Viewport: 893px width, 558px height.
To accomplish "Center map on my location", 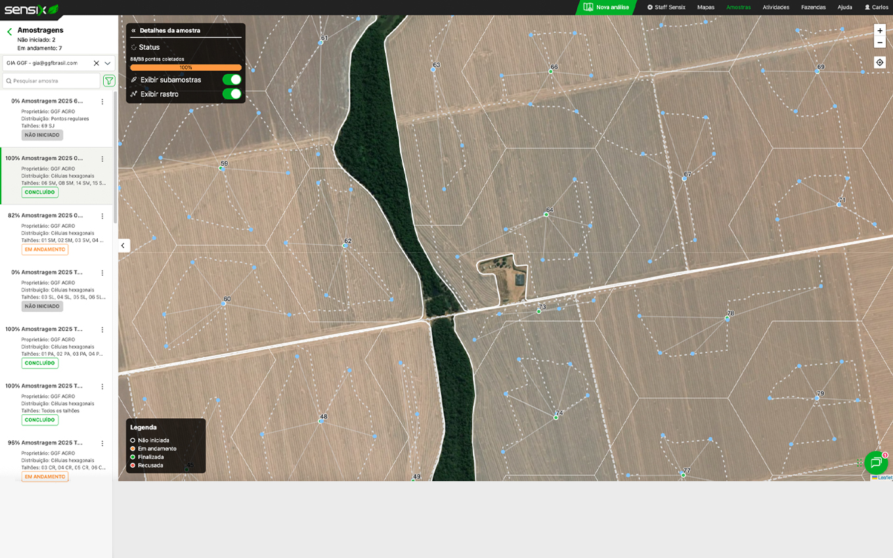I will [x=880, y=62].
